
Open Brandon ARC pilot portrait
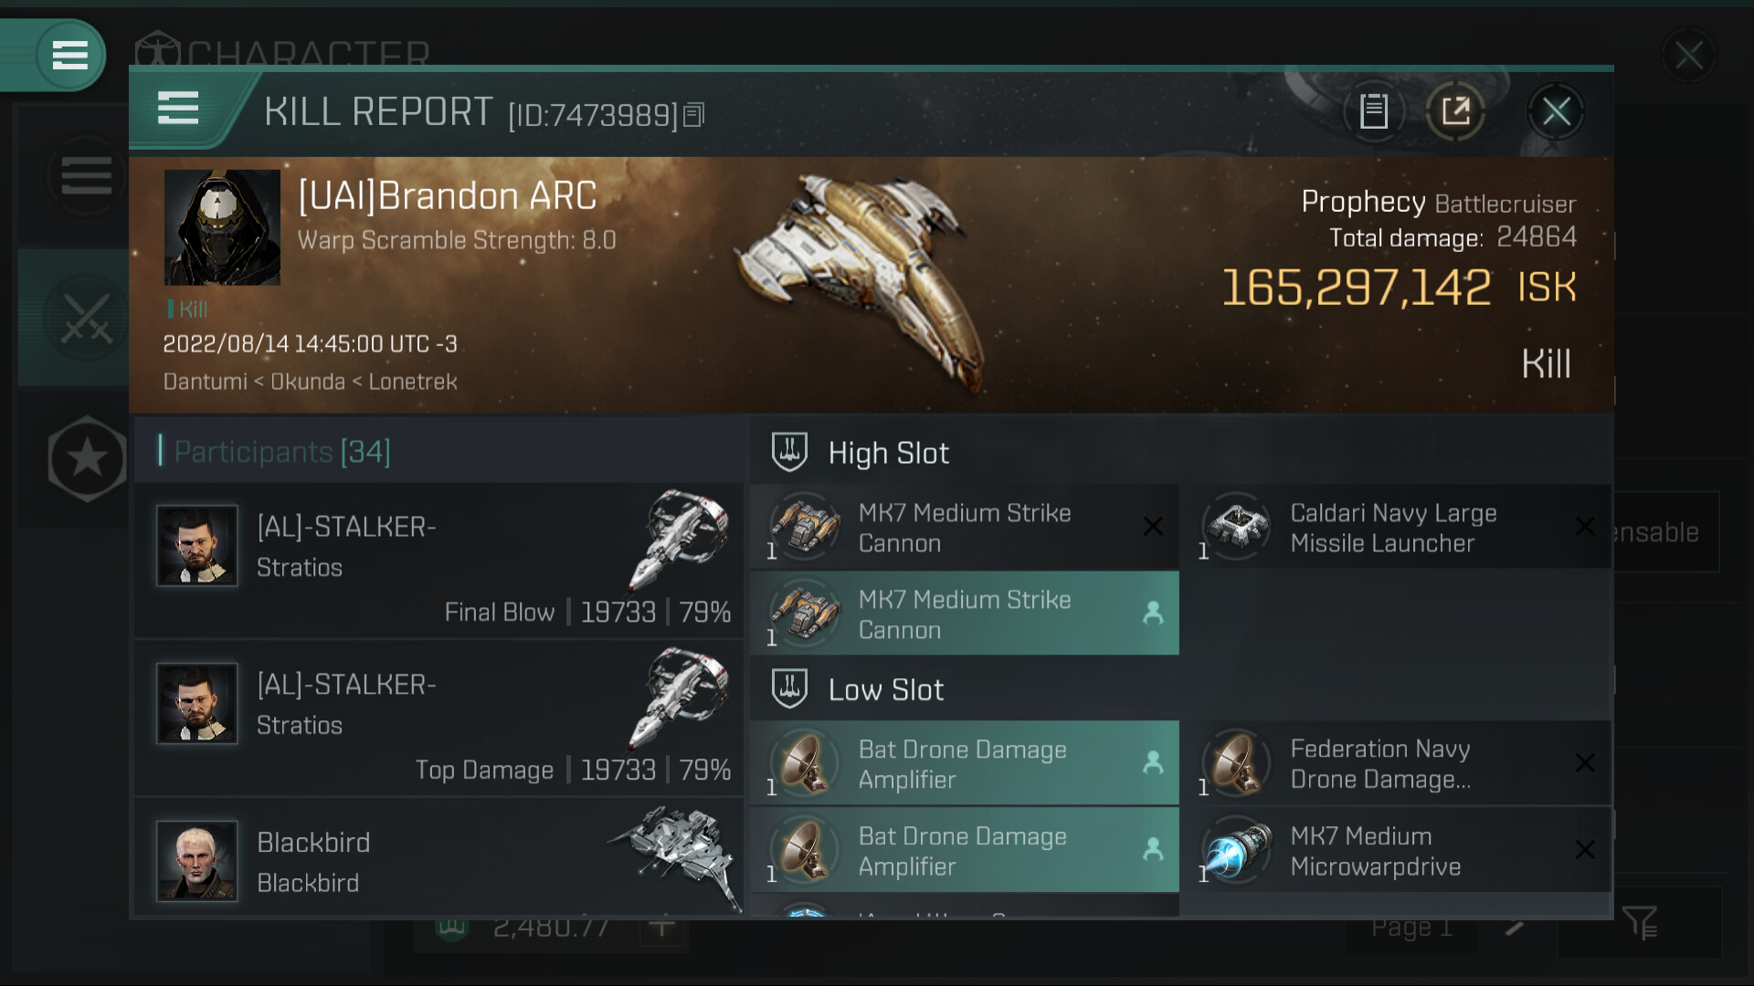click(x=222, y=227)
